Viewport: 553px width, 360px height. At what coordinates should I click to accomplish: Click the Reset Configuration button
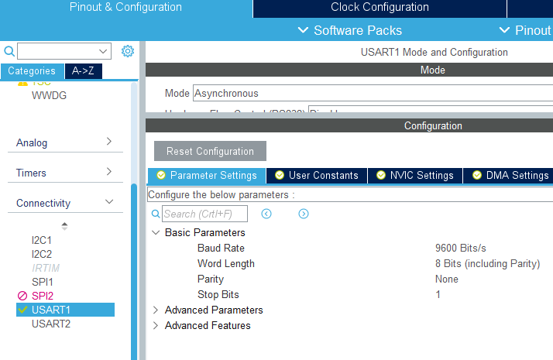pyautogui.click(x=210, y=151)
